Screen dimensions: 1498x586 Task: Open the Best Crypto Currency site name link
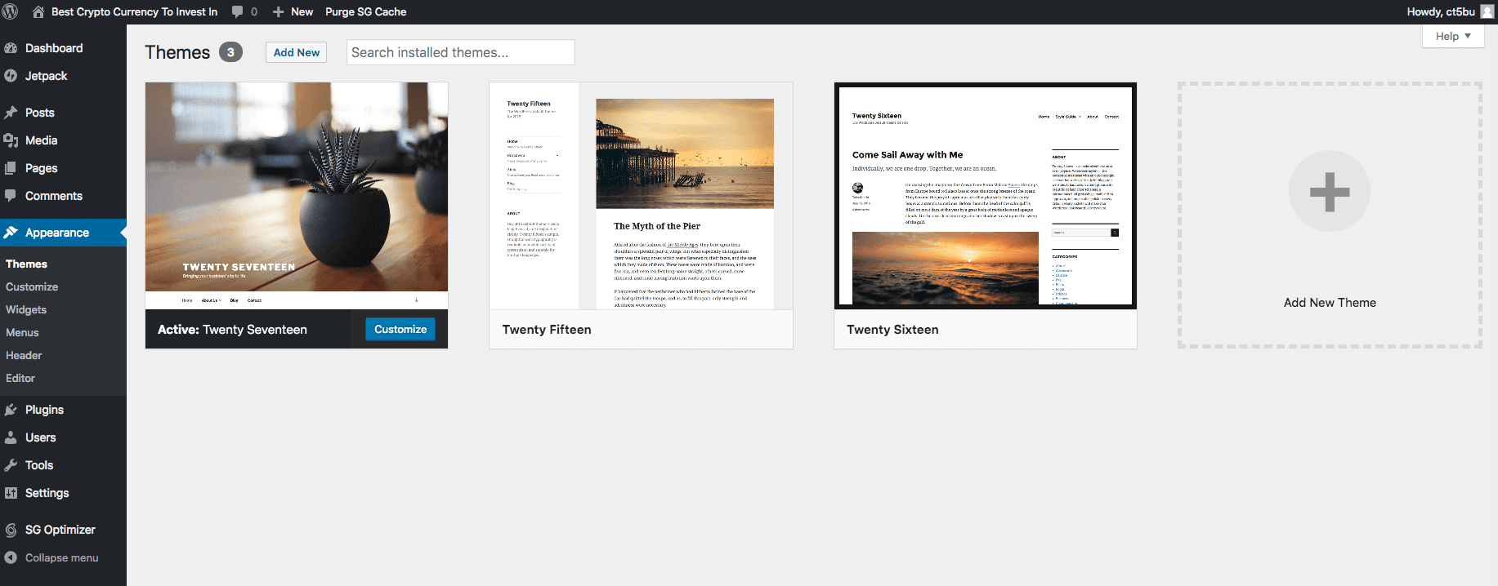135,11
